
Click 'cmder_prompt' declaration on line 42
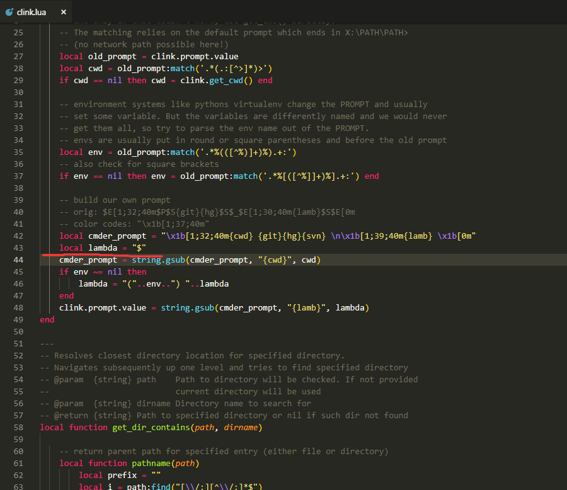[117, 236]
